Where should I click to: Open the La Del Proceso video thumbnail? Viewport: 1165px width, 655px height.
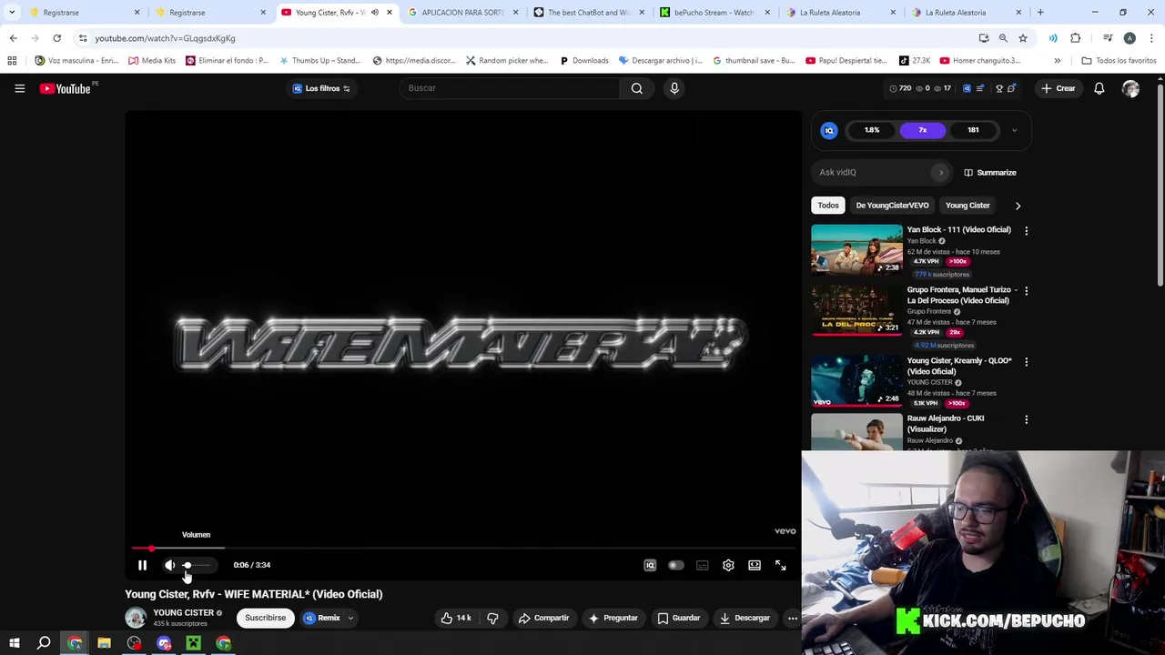pyautogui.click(x=856, y=309)
